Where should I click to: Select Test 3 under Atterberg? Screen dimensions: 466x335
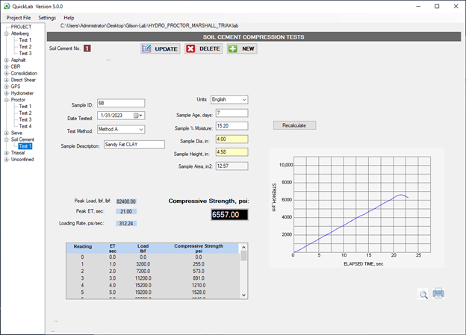tap(25, 54)
